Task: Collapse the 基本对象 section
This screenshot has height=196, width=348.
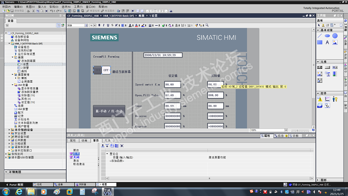Action: 318,30
